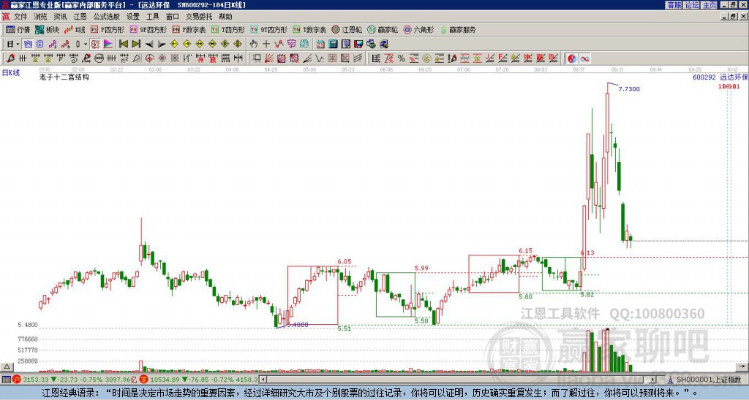Open the T数字表 tool
The width and height of the screenshot is (749, 400).
click(x=309, y=29)
